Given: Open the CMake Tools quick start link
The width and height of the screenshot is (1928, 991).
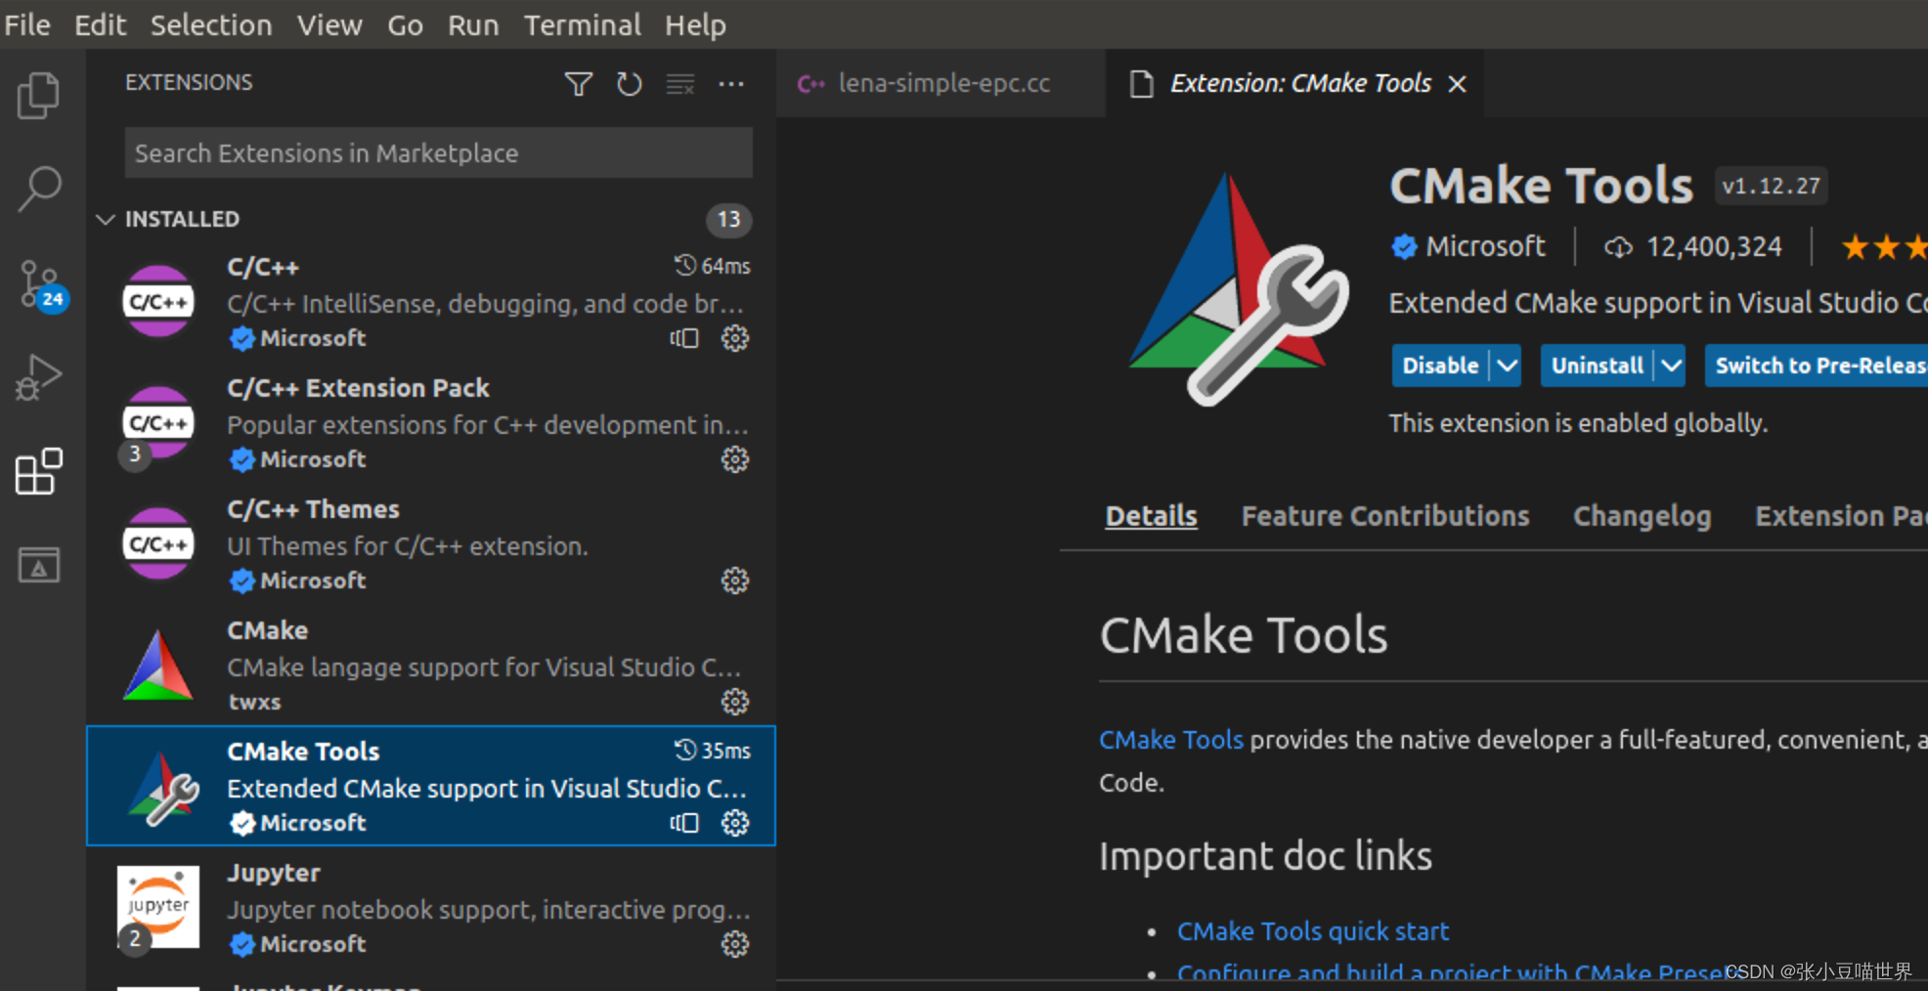Looking at the screenshot, I should tap(1312, 931).
